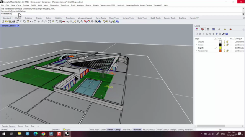Screen dimensions: 245x137
Task: Switch to the Set View toolbar tab
Action: click(28, 18)
